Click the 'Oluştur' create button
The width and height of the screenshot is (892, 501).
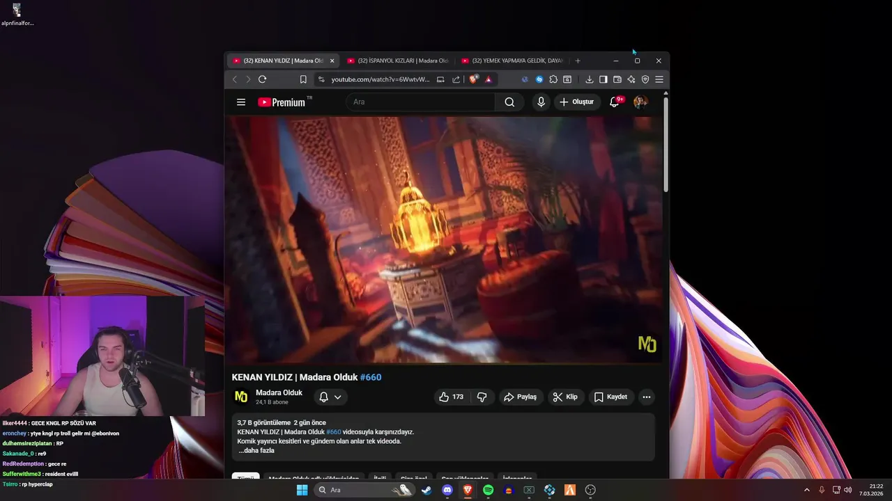coord(577,102)
